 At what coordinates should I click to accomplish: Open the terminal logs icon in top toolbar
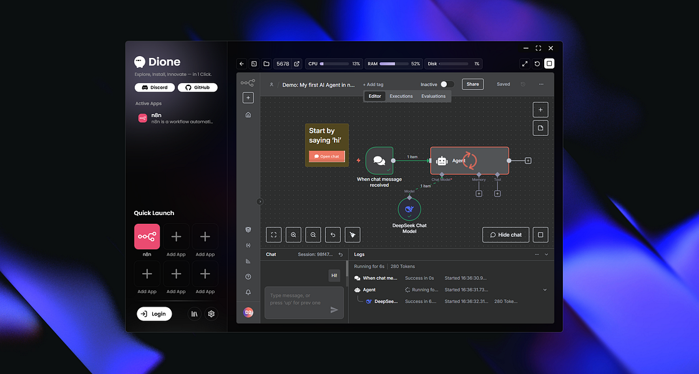pyautogui.click(x=254, y=64)
